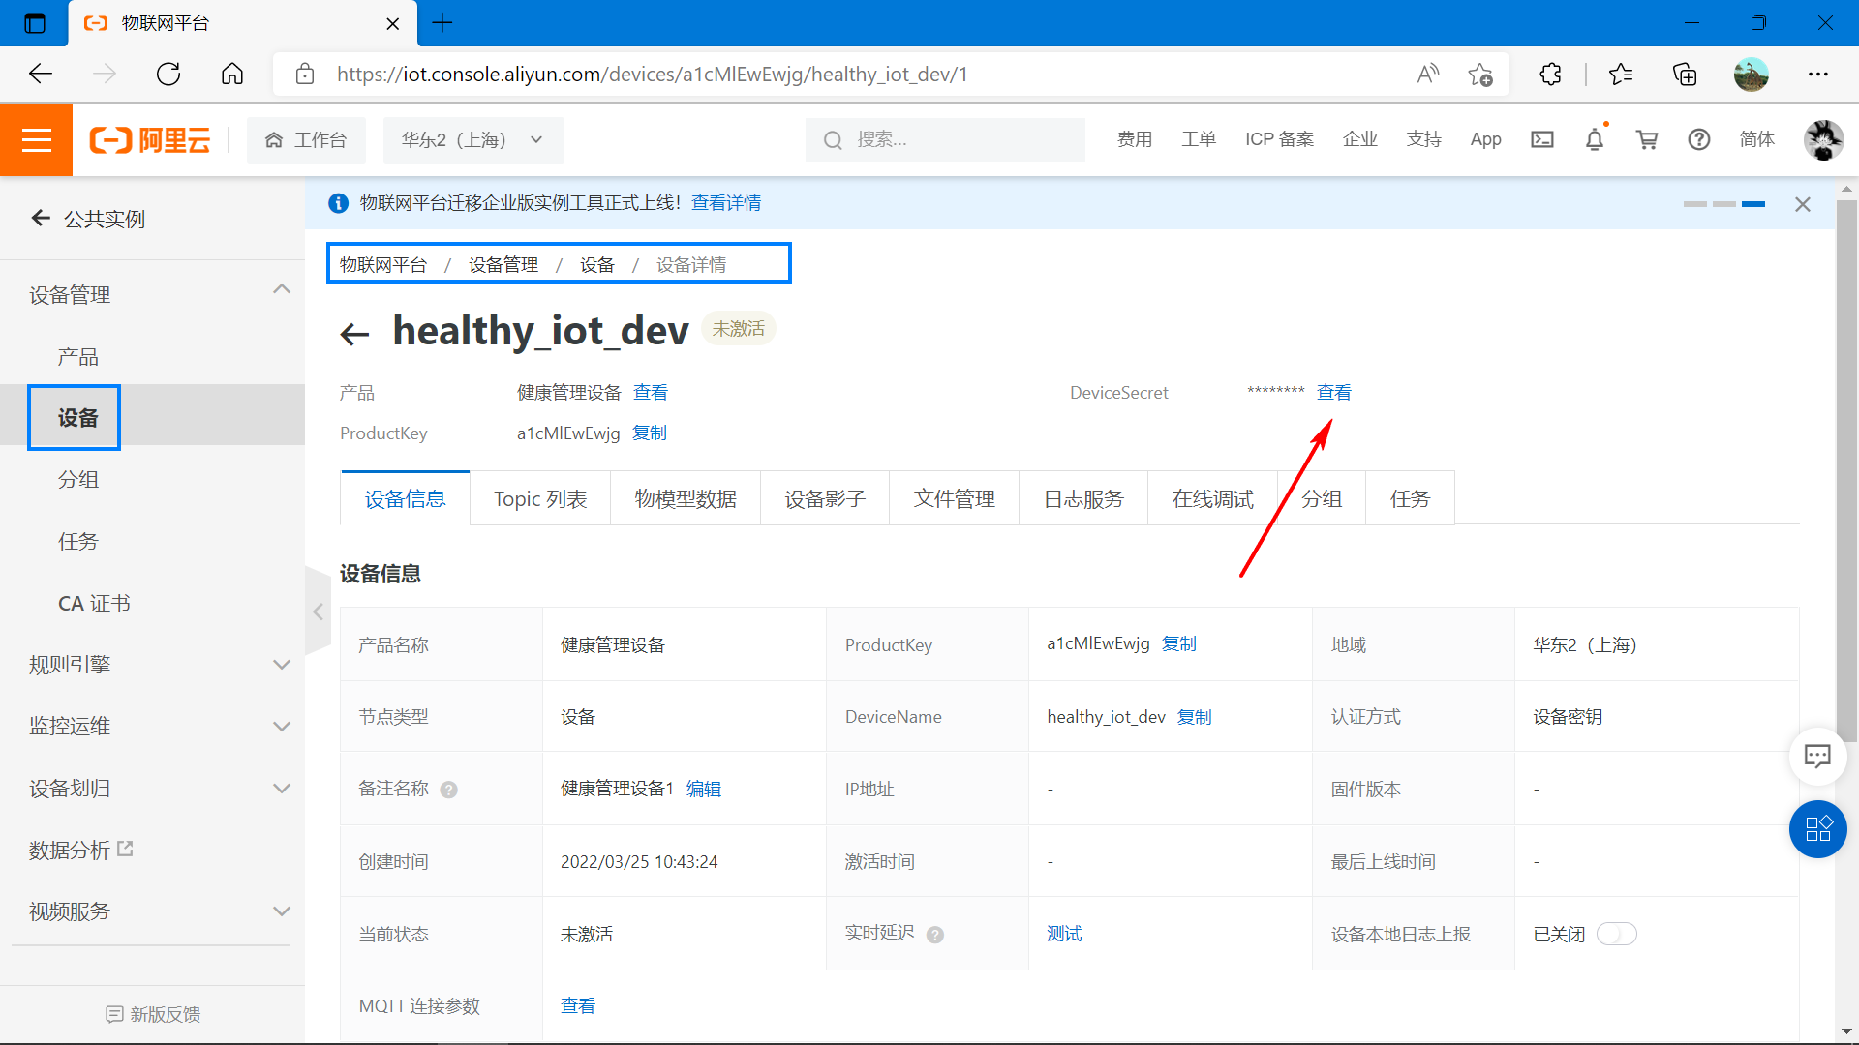Open the orange hamburger menu
The height and width of the screenshot is (1045, 1859).
coord(36,140)
